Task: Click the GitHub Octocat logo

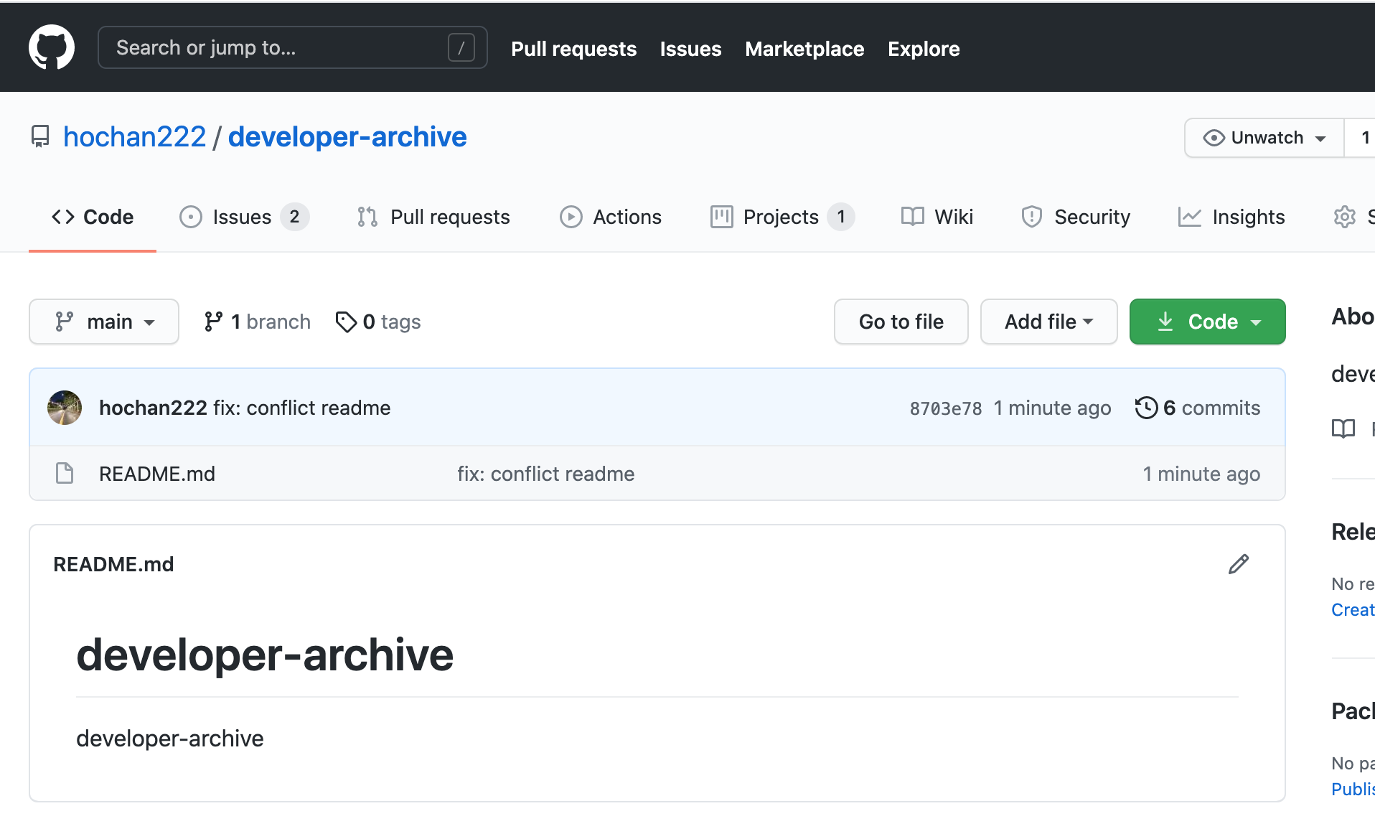Action: click(52, 47)
